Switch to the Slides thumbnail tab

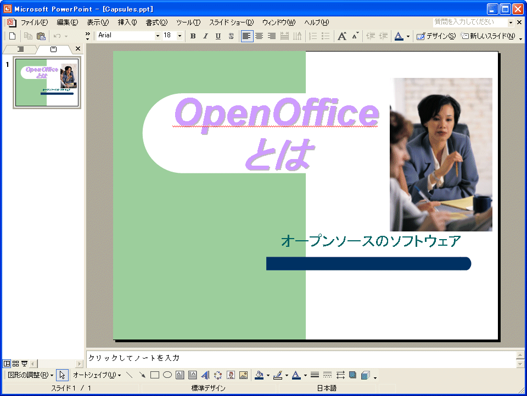click(x=53, y=49)
